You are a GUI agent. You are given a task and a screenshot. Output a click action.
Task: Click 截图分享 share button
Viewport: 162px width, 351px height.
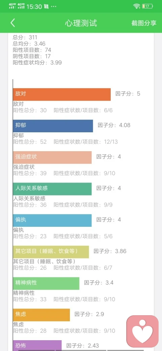[x=144, y=23]
